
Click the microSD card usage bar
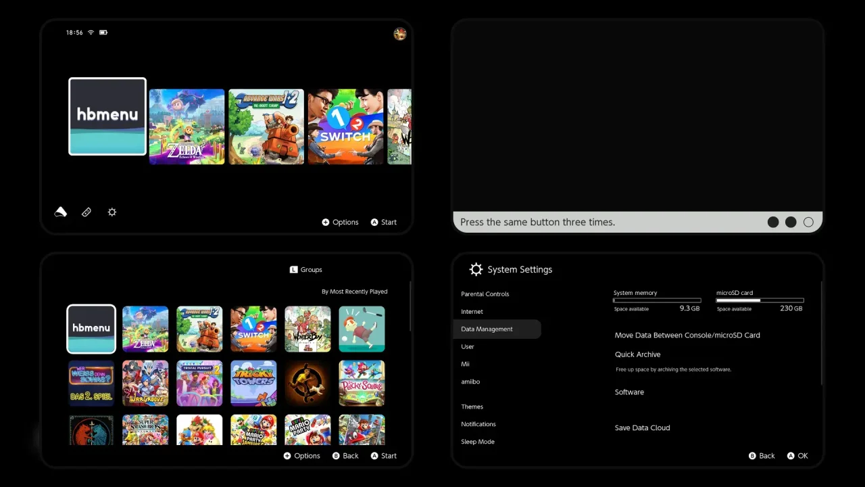point(760,300)
